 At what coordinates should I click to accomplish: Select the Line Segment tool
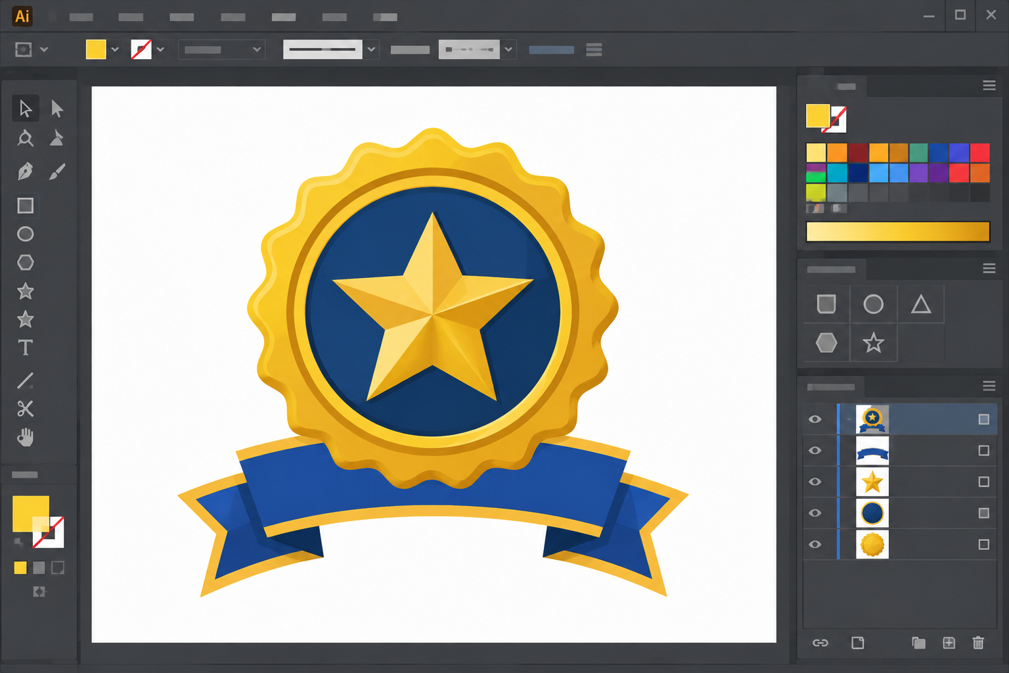coord(25,380)
